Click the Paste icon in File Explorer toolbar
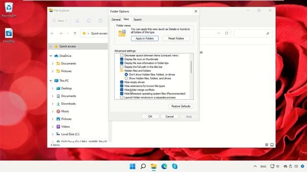The height and width of the screenshot is (172, 307). pos(100,21)
